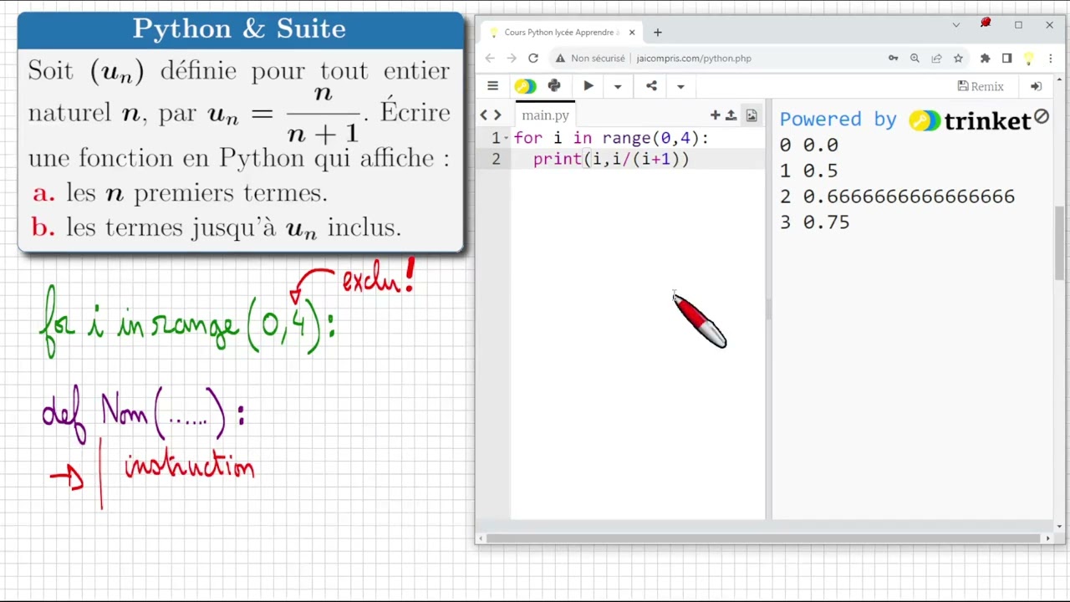Click output line '1 0.5'

coord(808,171)
